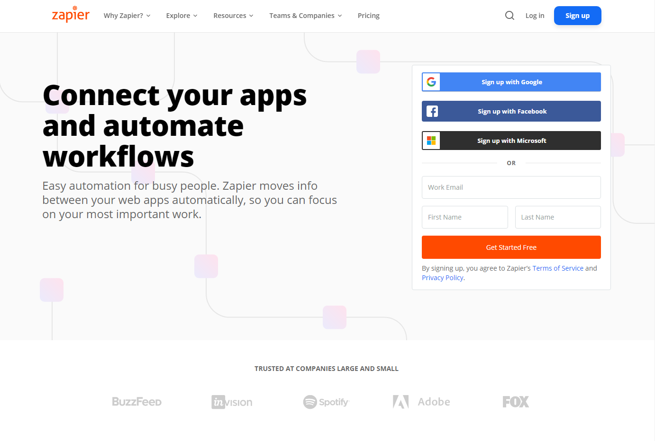Viewport: 655px width, 441px height.
Task: Sign up with Facebook
Action: coord(511,111)
